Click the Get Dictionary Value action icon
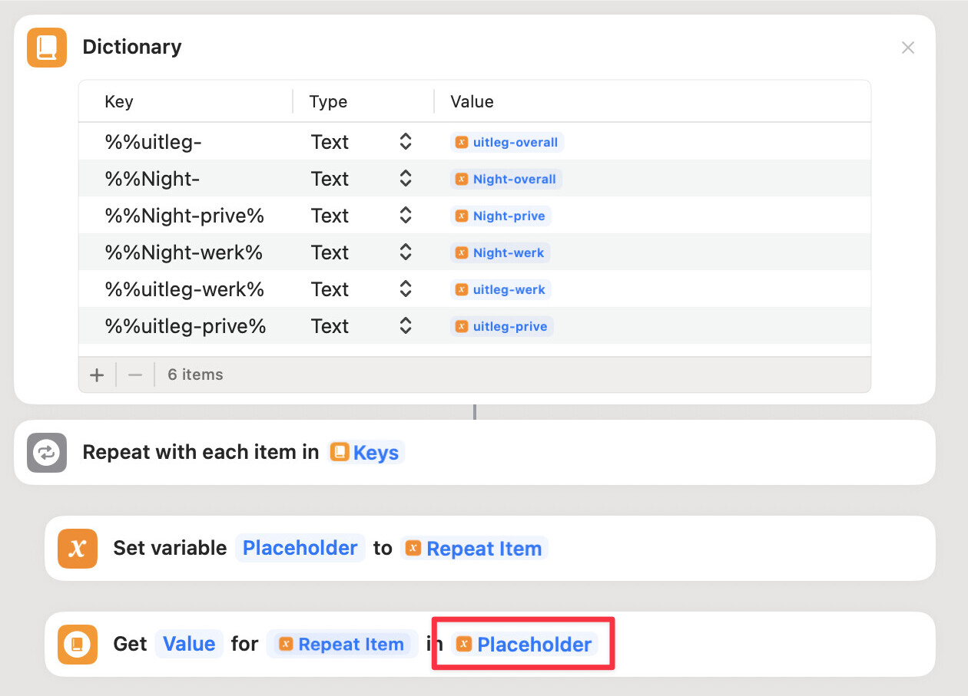The width and height of the screenshot is (968, 696). pos(78,644)
